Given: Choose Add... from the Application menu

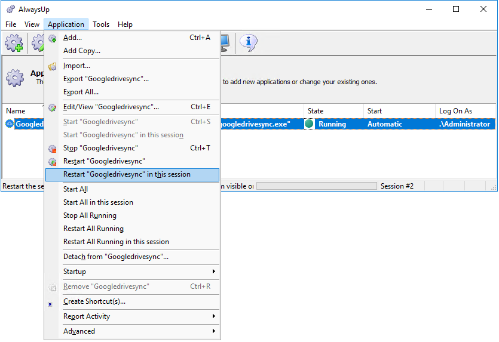Looking at the screenshot, I should pos(132,38).
